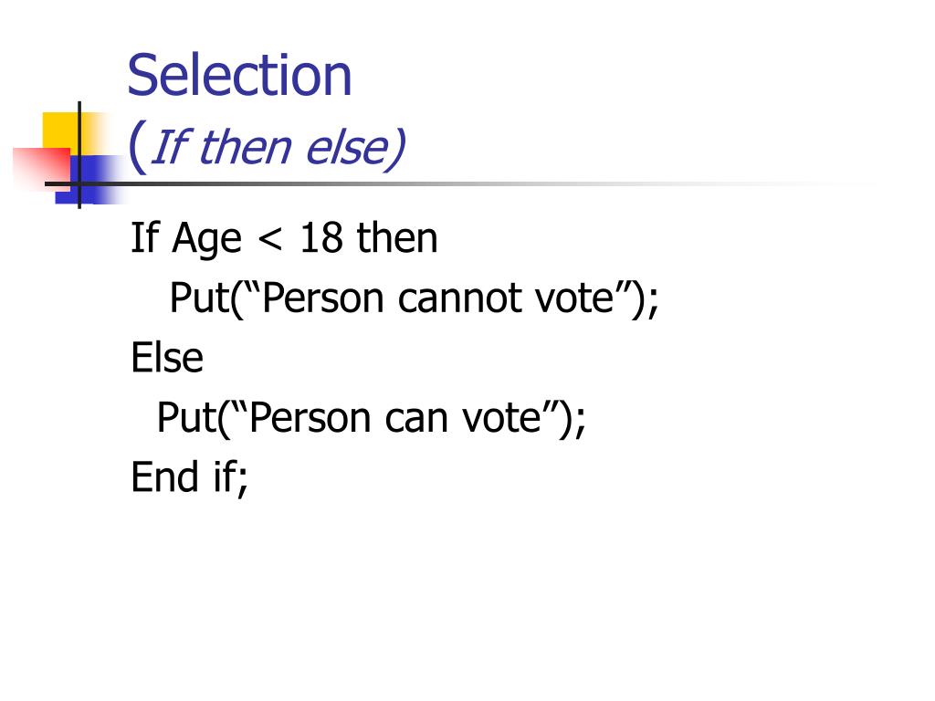The width and height of the screenshot is (935, 701).
Task: Click the yellow decorative square
Action: tap(58, 130)
